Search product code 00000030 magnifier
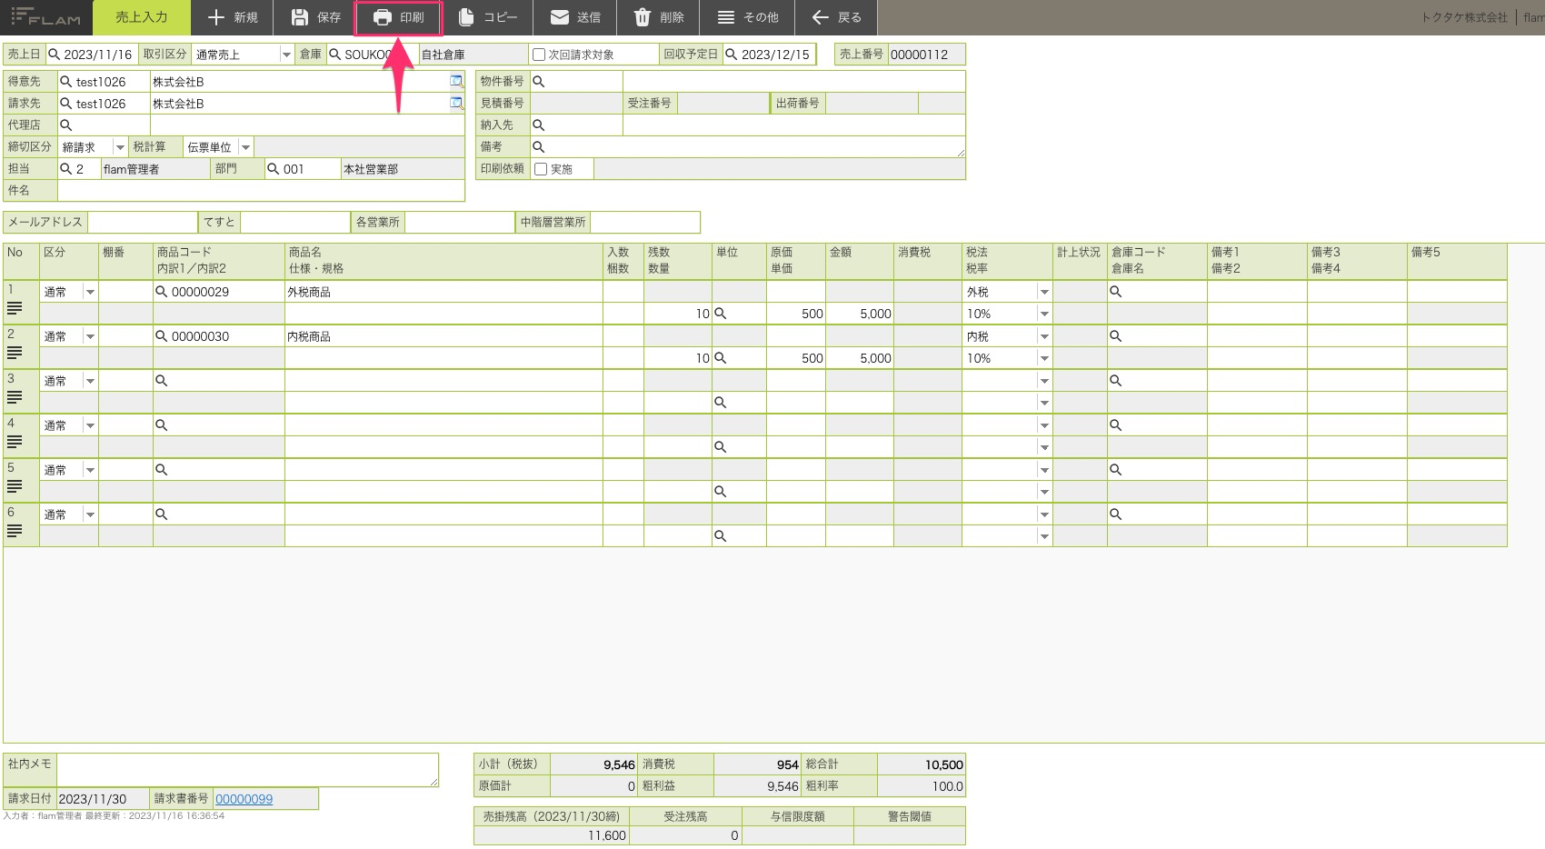The height and width of the screenshot is (849, 1545). (162, 336)
